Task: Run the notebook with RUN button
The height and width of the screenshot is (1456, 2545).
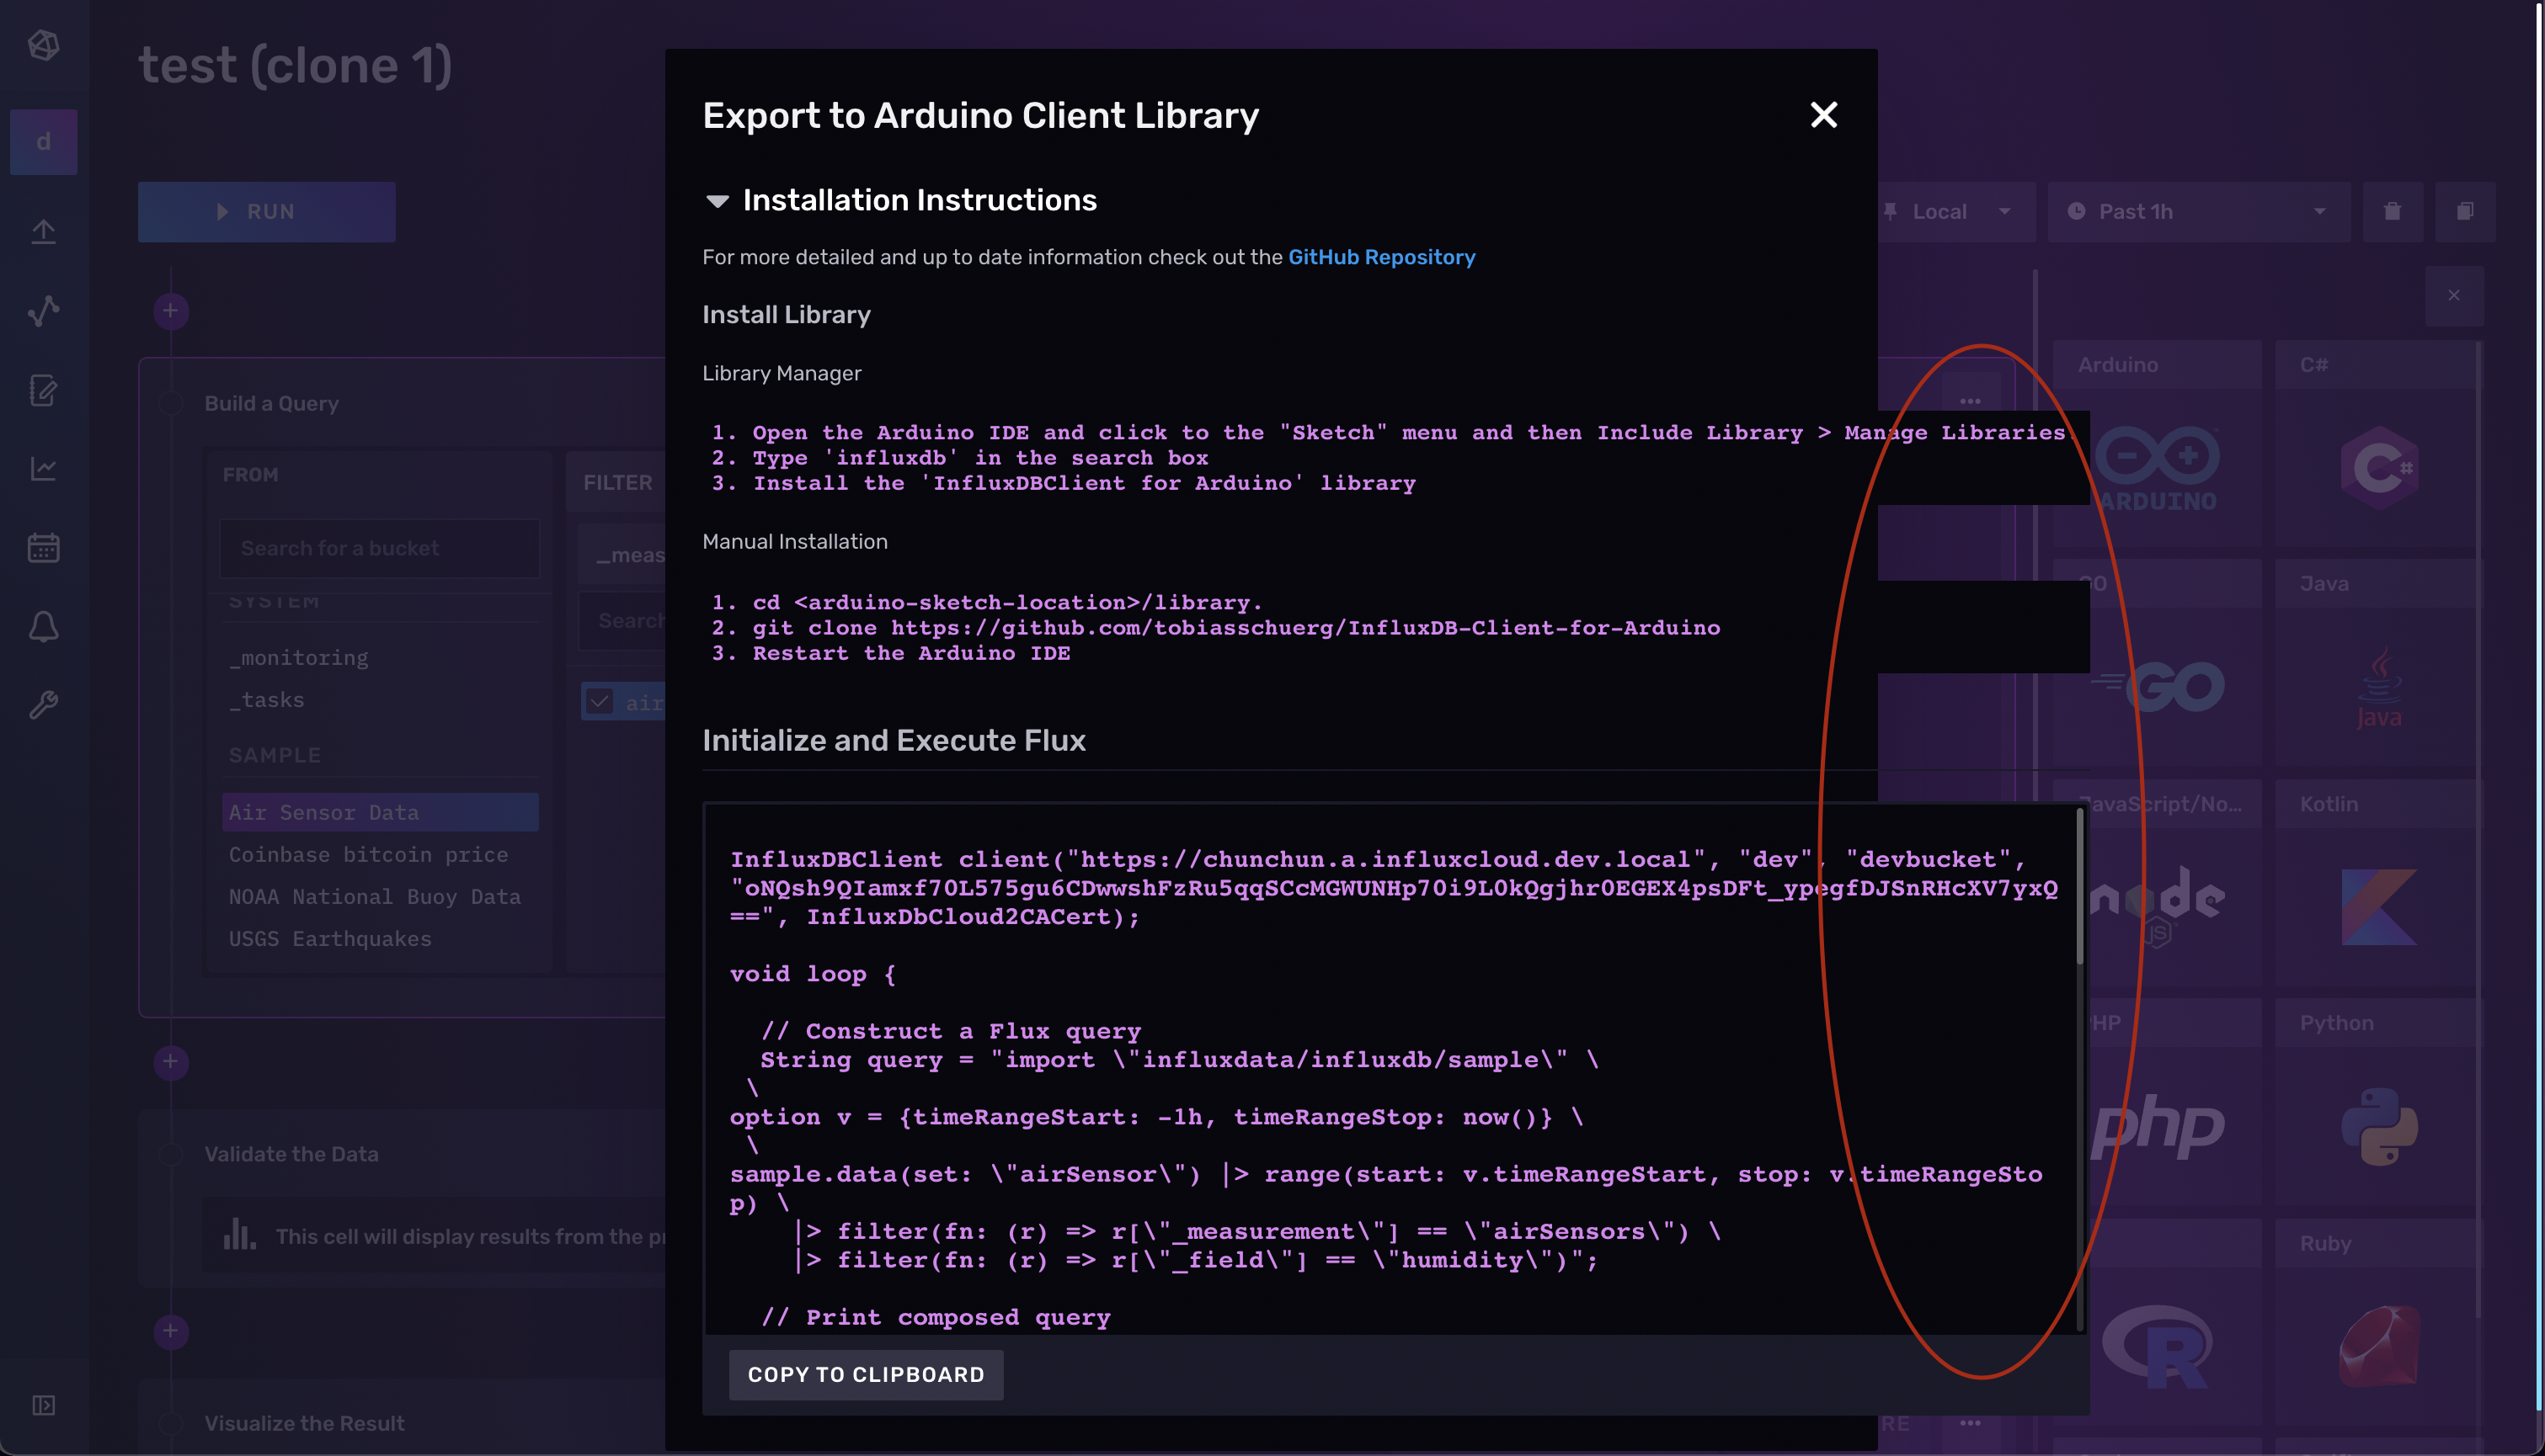Action: pyautogui.click(x=266, y=212)
